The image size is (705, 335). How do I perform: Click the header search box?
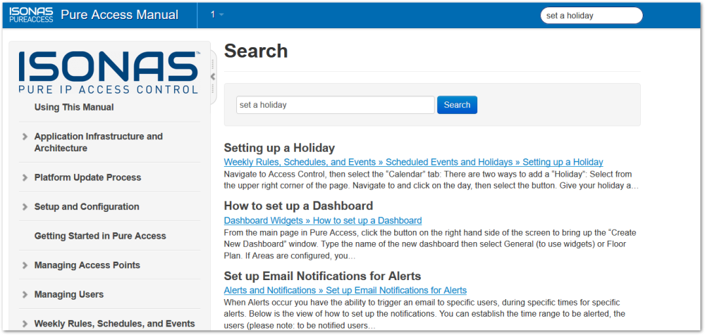pyautogui.click(x=591, y=15)
